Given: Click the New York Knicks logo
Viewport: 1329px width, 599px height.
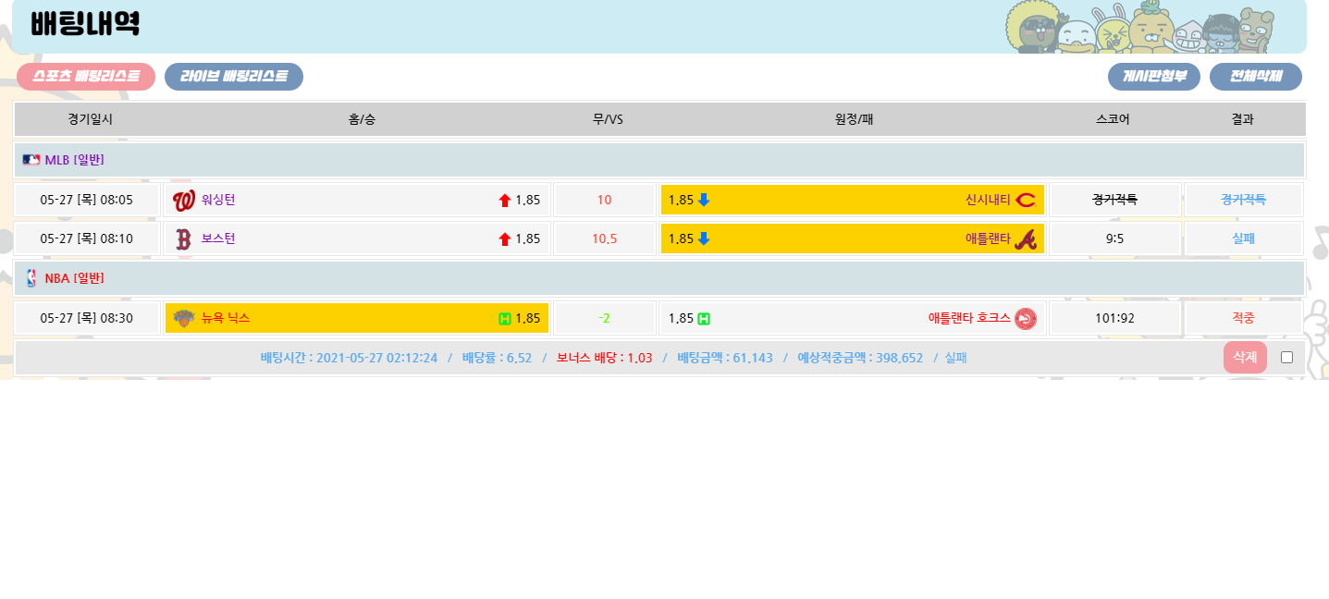Looking at the screenshot, I should point(184,319).
